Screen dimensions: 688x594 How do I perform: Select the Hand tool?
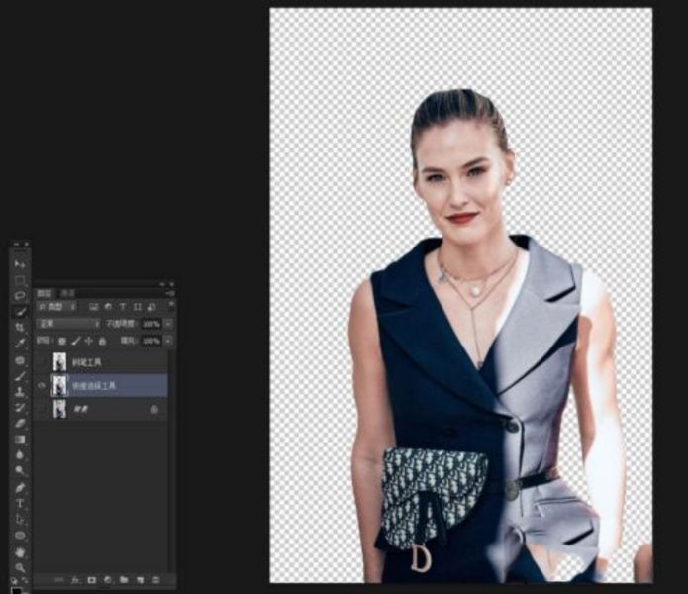20,552
